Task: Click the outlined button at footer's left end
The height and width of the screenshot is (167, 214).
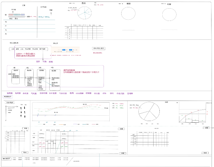Action: (7, 159)
